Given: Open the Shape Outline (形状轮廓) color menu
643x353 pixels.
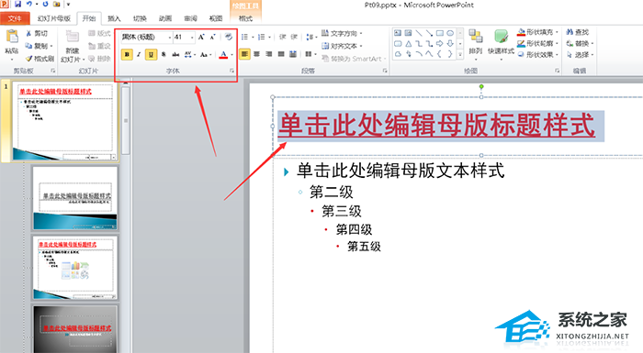Looking at the screenshot, I should pyautogui.click(x=537, y=43).
